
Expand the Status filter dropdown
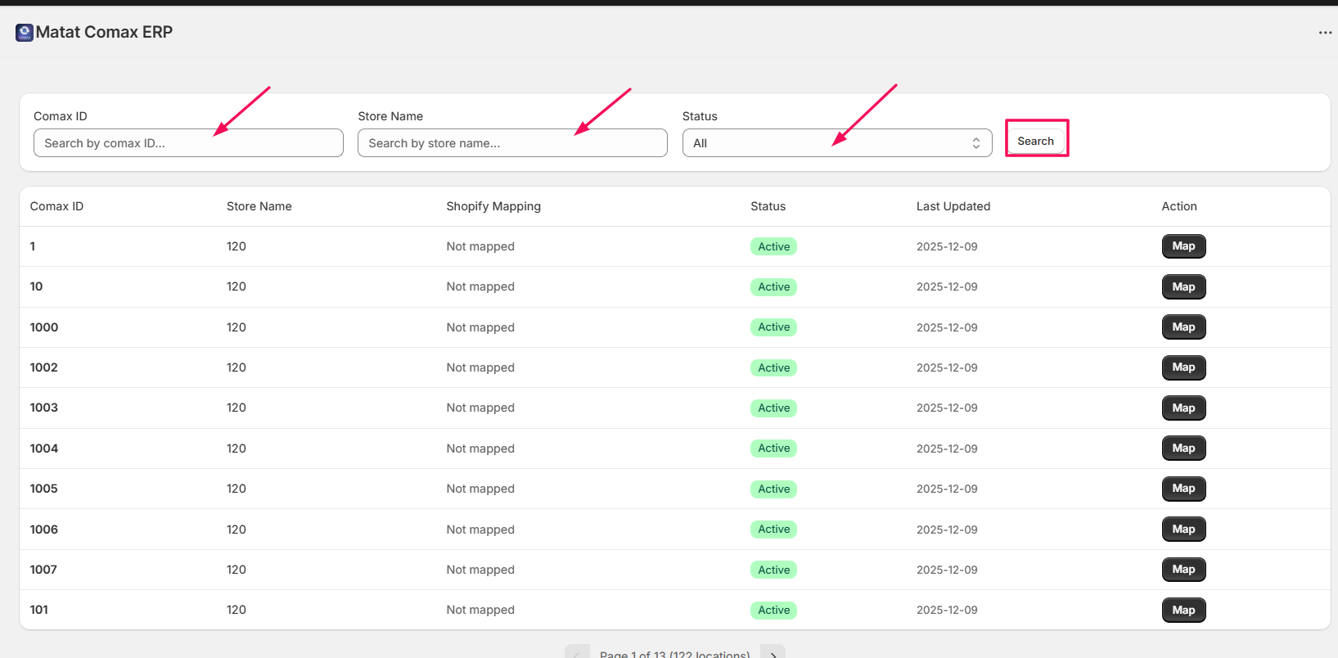(836, 143)
